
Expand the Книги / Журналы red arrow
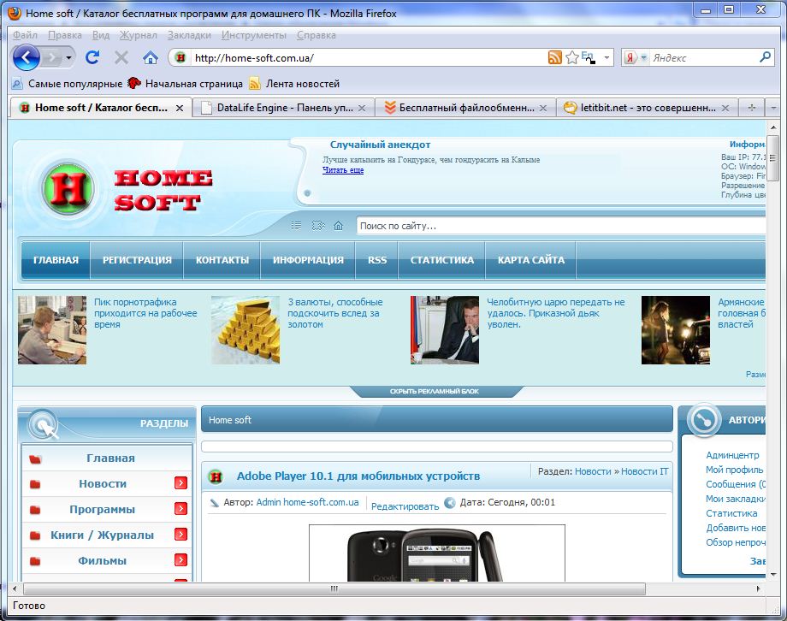(x=180, y=535)
